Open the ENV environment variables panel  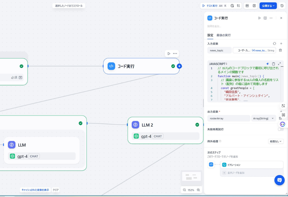[247, 6]
